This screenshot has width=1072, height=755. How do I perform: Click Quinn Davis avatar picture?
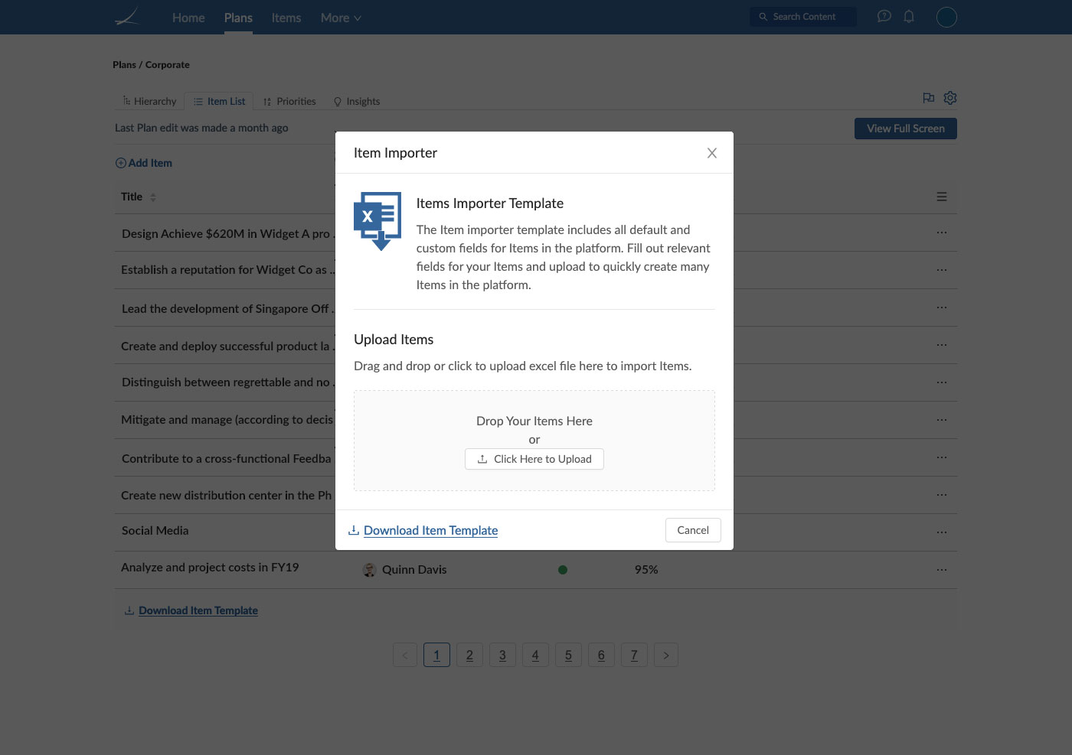[x=369, y=570]
